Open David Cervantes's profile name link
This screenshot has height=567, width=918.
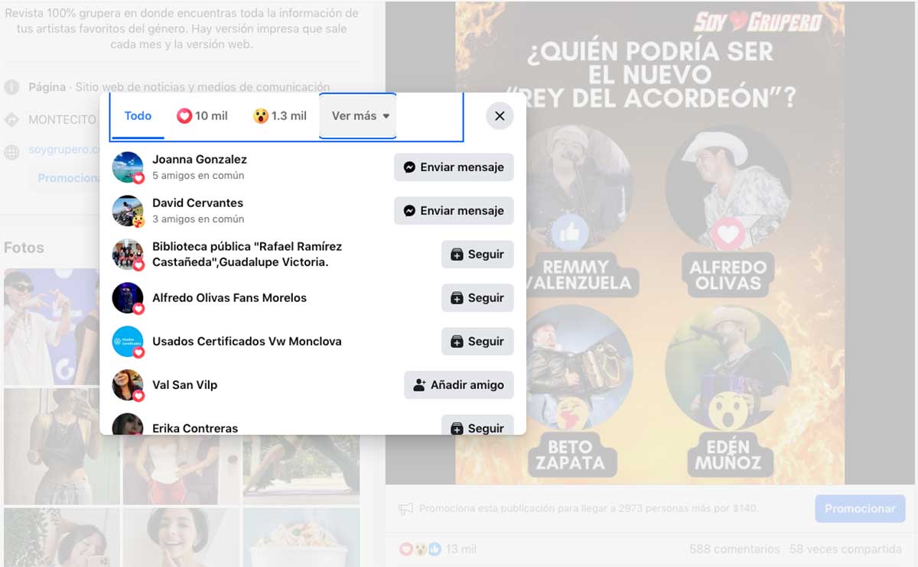tap(197, 203)
